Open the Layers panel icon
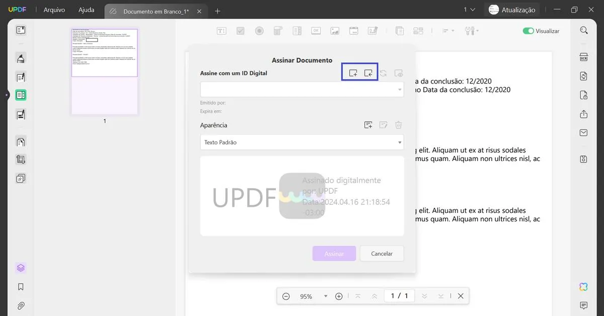Screen dimensions: 604x316 (21, 268)
